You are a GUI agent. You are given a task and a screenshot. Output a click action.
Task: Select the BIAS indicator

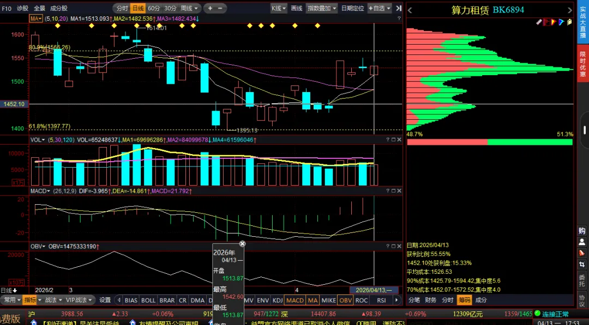[131, 301]
